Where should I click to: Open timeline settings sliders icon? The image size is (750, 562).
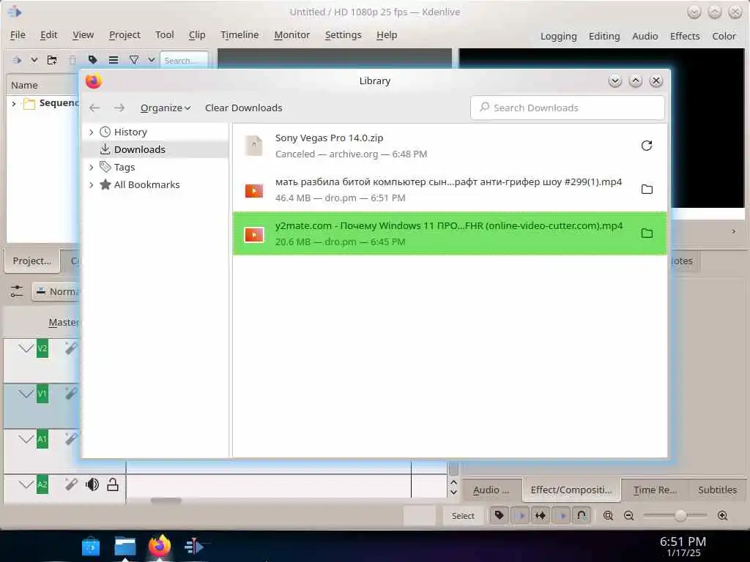tap(17, 291)
